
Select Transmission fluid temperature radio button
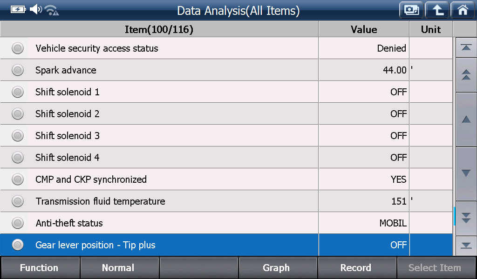point(18,201)
